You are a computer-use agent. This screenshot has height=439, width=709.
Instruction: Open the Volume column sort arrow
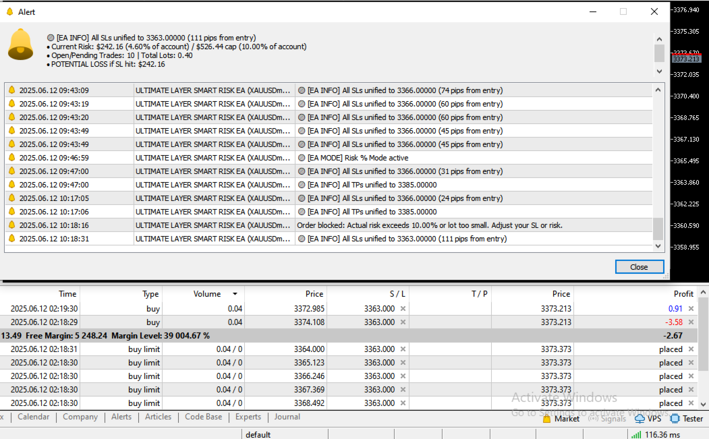(x=235, y=294)
